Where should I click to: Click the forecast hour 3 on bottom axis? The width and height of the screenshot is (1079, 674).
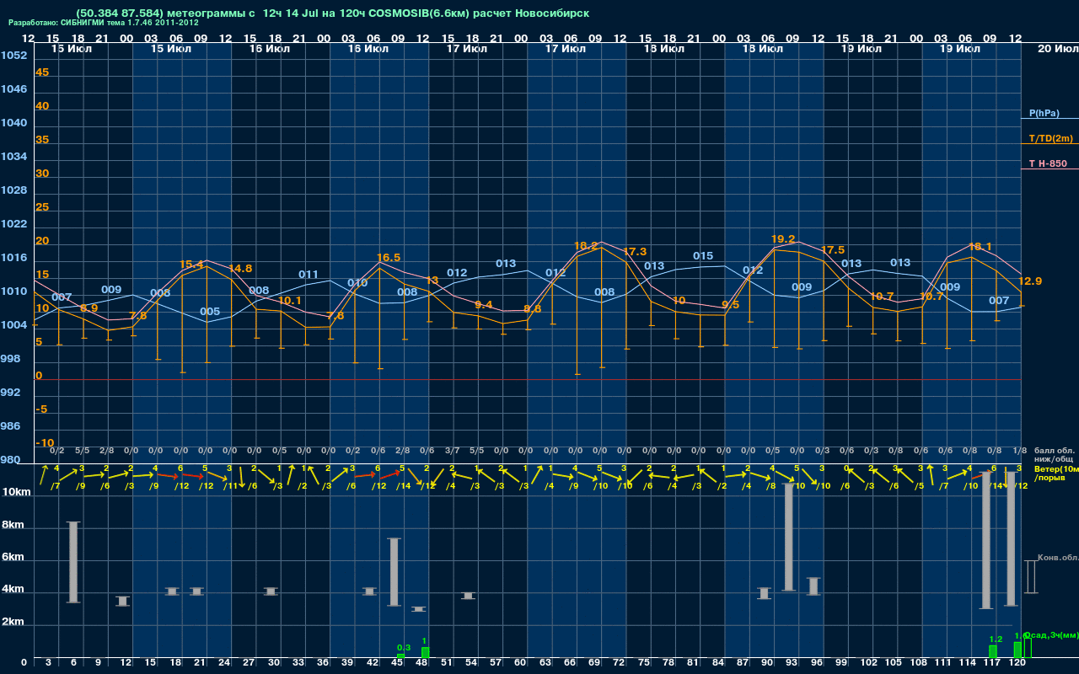[48, 663]
